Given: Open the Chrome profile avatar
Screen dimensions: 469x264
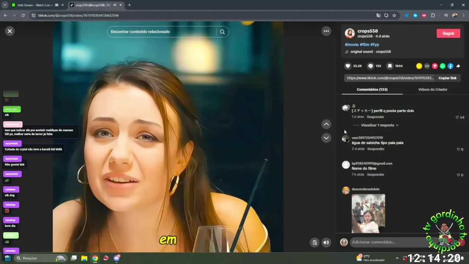Looking at the screenshot, I should 455,15.
